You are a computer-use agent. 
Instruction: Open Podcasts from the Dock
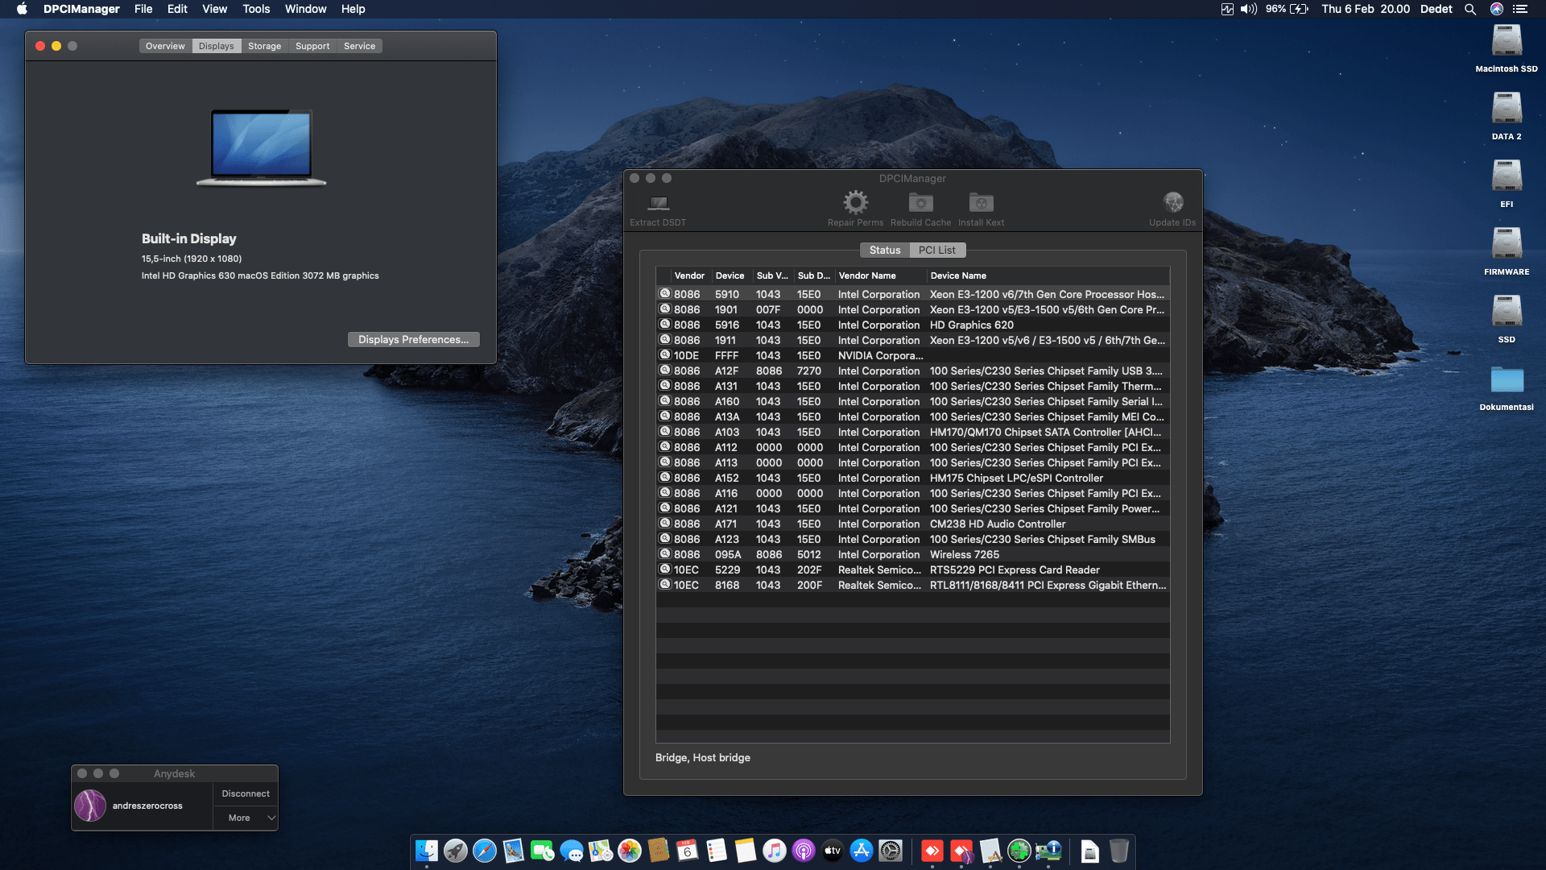tap(804, 851)
